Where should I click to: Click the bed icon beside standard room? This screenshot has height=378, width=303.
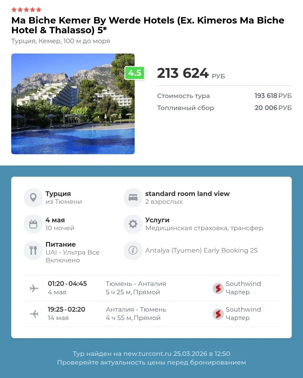tap(133, 198)
